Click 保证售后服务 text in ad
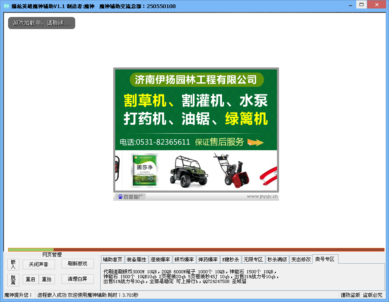The image size is (389, 302). [219, 142]
